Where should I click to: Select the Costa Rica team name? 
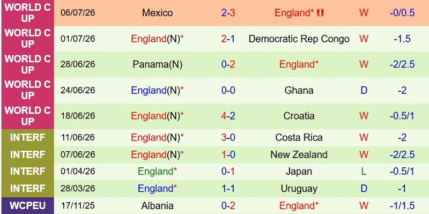299,137
